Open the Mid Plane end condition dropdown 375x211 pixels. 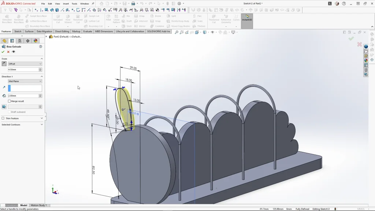click(25, 81)
